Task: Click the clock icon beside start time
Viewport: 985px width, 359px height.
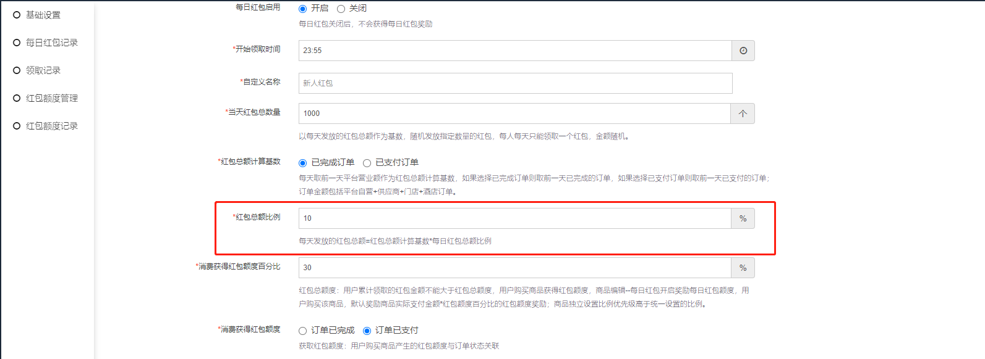Action: [x=743, y=51]
